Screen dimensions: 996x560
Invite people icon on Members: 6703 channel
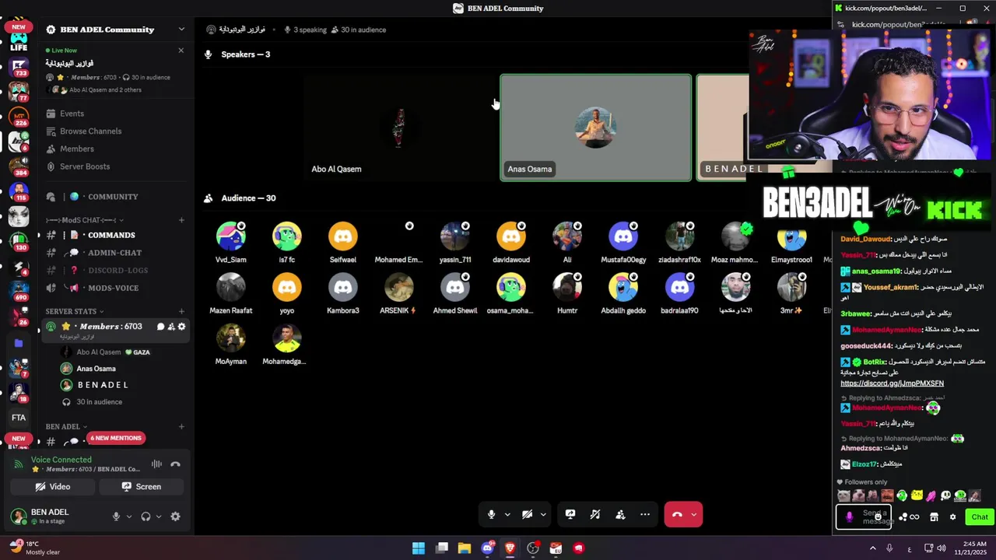[x=171, y=327]
